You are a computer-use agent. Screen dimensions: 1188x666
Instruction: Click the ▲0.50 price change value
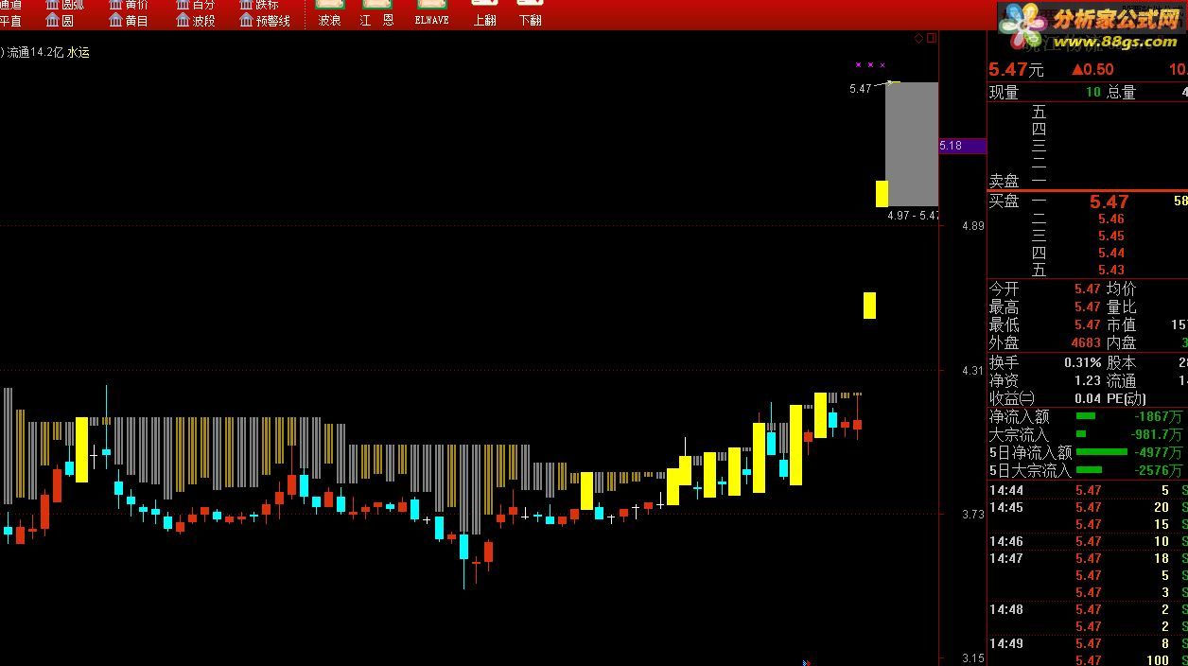point(1092,70)
